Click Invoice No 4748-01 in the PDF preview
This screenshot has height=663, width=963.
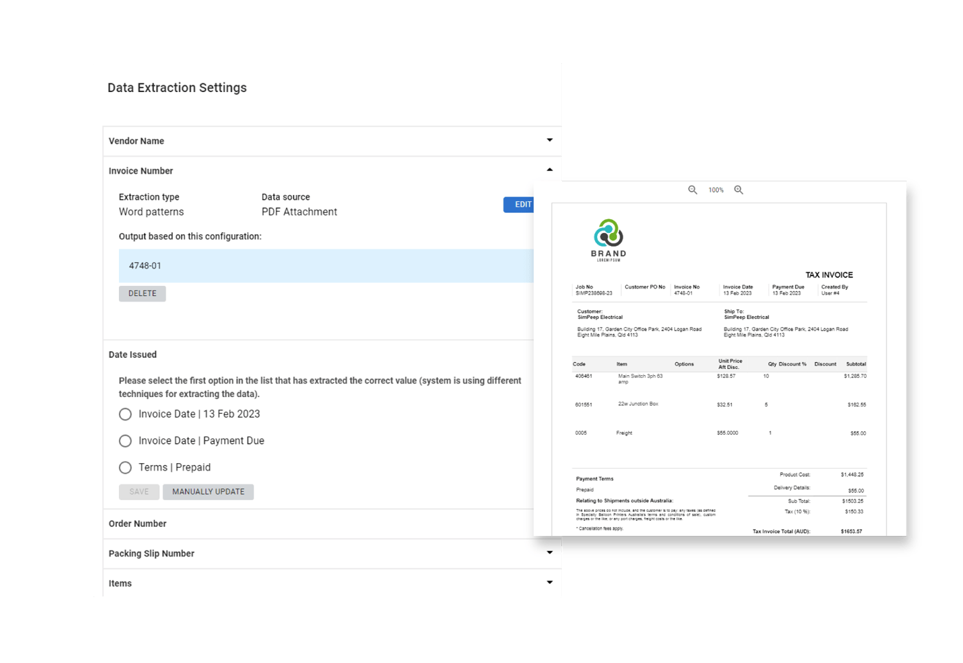pos(686,290)
